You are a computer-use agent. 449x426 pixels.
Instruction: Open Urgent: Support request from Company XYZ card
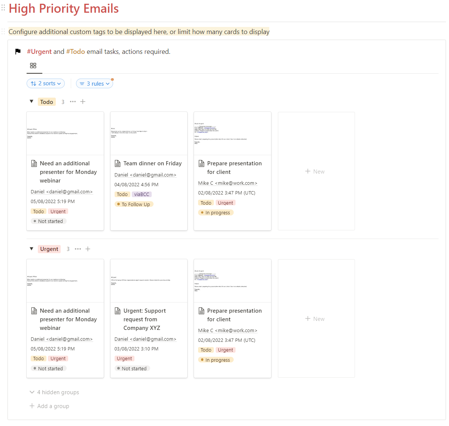click(145, 319)
